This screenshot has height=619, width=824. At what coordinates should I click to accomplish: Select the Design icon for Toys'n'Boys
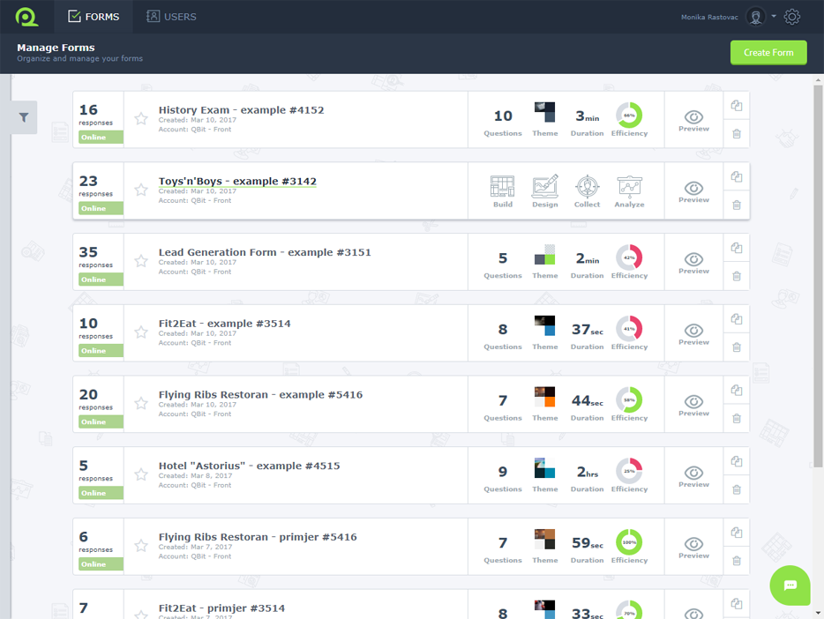[544, 189]
